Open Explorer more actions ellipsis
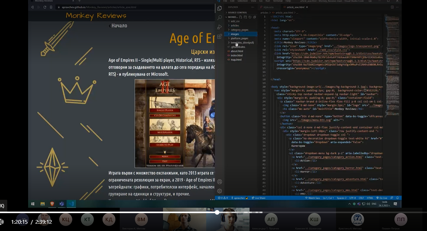The image size is (427, 231). (x=253, y=7)
